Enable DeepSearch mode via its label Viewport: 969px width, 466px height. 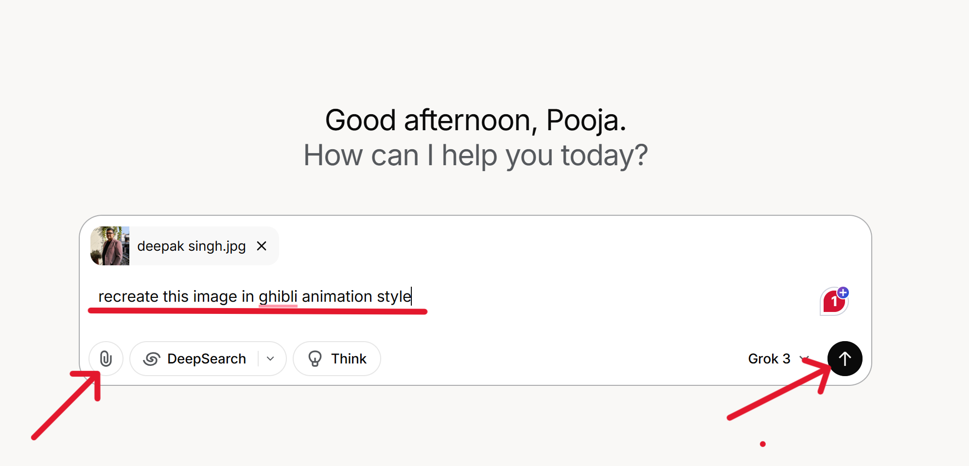(x=207, y=359)
